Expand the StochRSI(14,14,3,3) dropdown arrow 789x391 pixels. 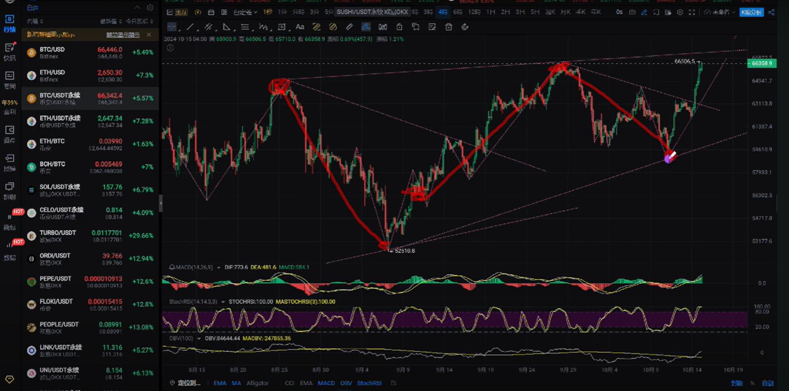pos(223,302)
